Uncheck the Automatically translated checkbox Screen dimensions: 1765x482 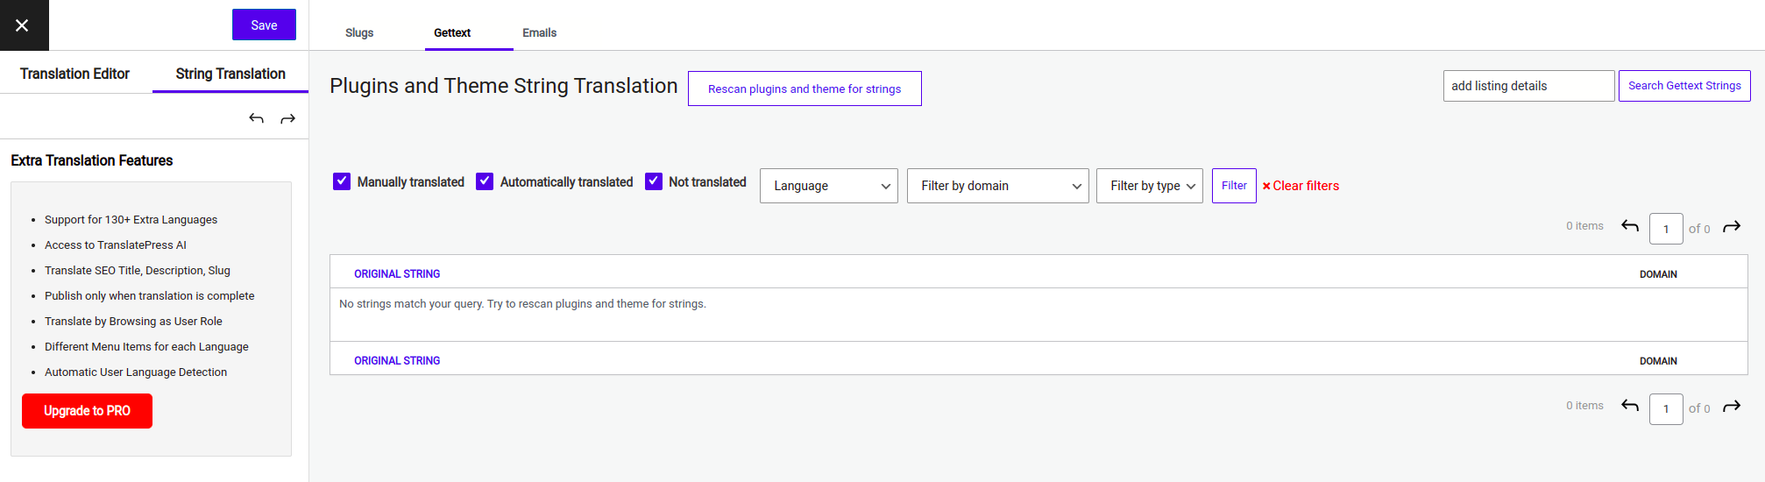point(485,181)
